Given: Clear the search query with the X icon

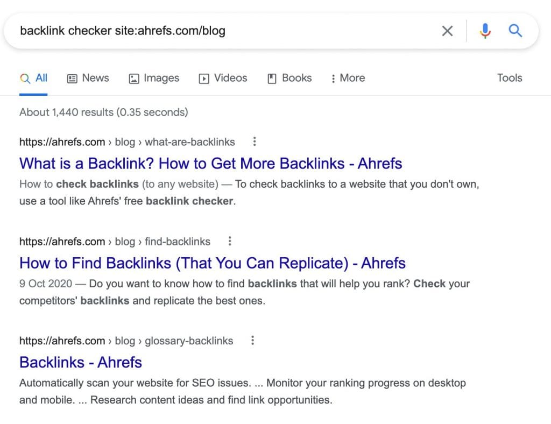Looking at the screenshot, I should coord(447,31).
